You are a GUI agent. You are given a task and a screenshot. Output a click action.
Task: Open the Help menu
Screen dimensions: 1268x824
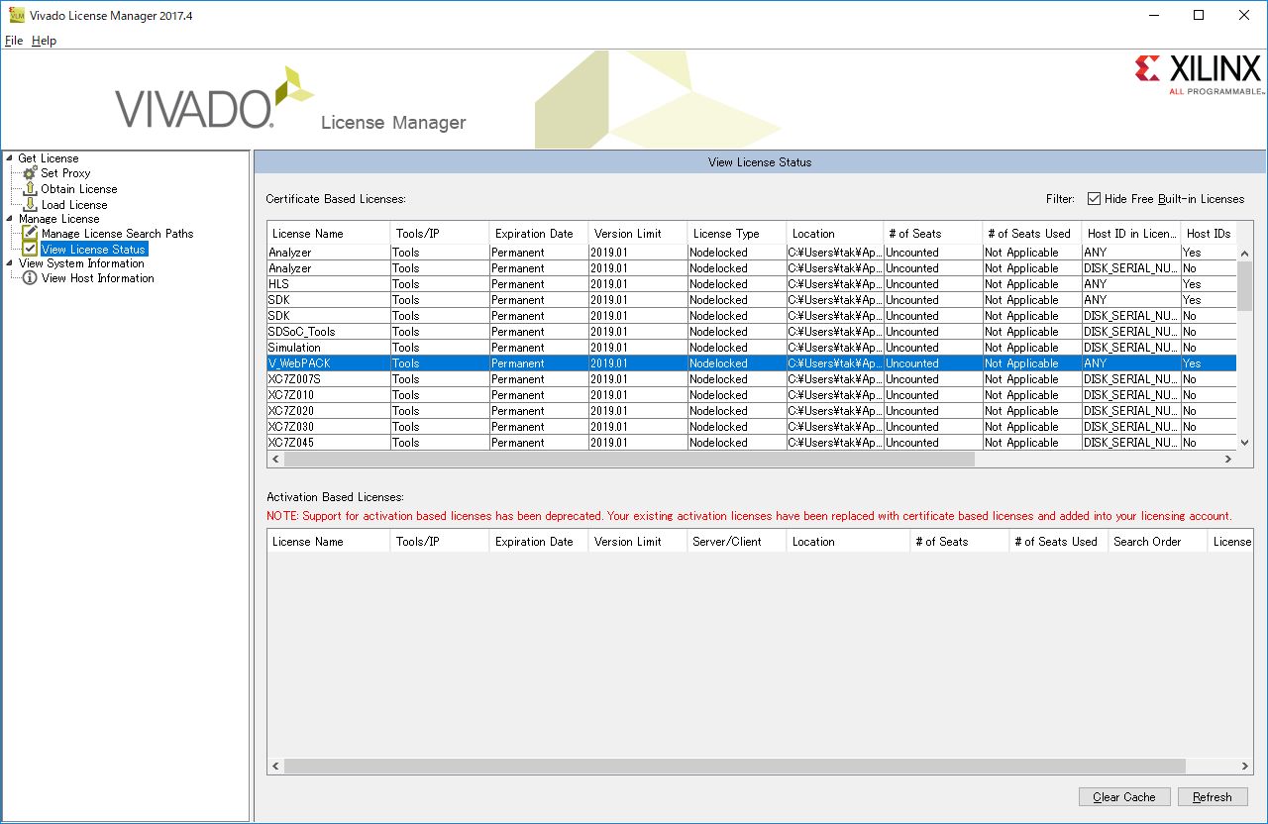click(x=44, y=41)
